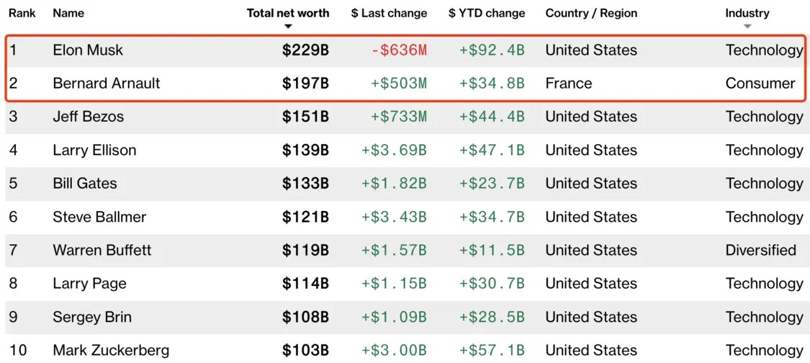Screen dimensions: 810x363
Task: Sort by $ YTD change column
Action: (x=487, y=13)
